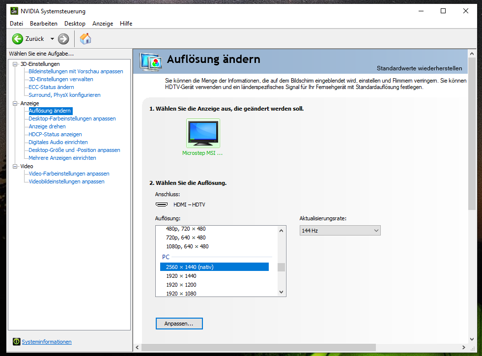Click the HDMI connector icon
The image size is (482, 356).
pyautogui.click(x=161, y=205)
